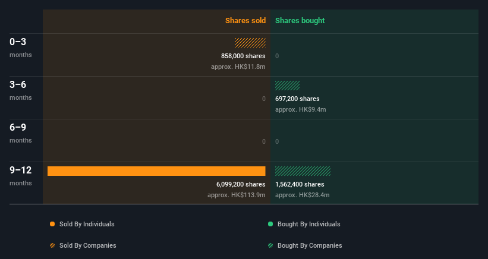
Task: Click the 858,000 shares value
Action: click(243, 56)
